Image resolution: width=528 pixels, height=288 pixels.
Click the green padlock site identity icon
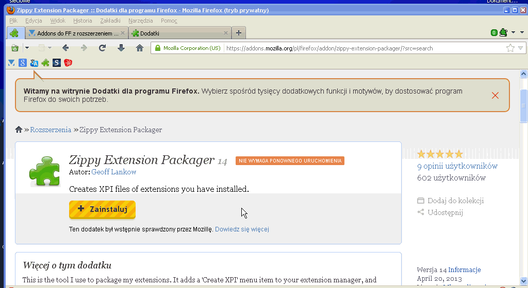[158, 48]
